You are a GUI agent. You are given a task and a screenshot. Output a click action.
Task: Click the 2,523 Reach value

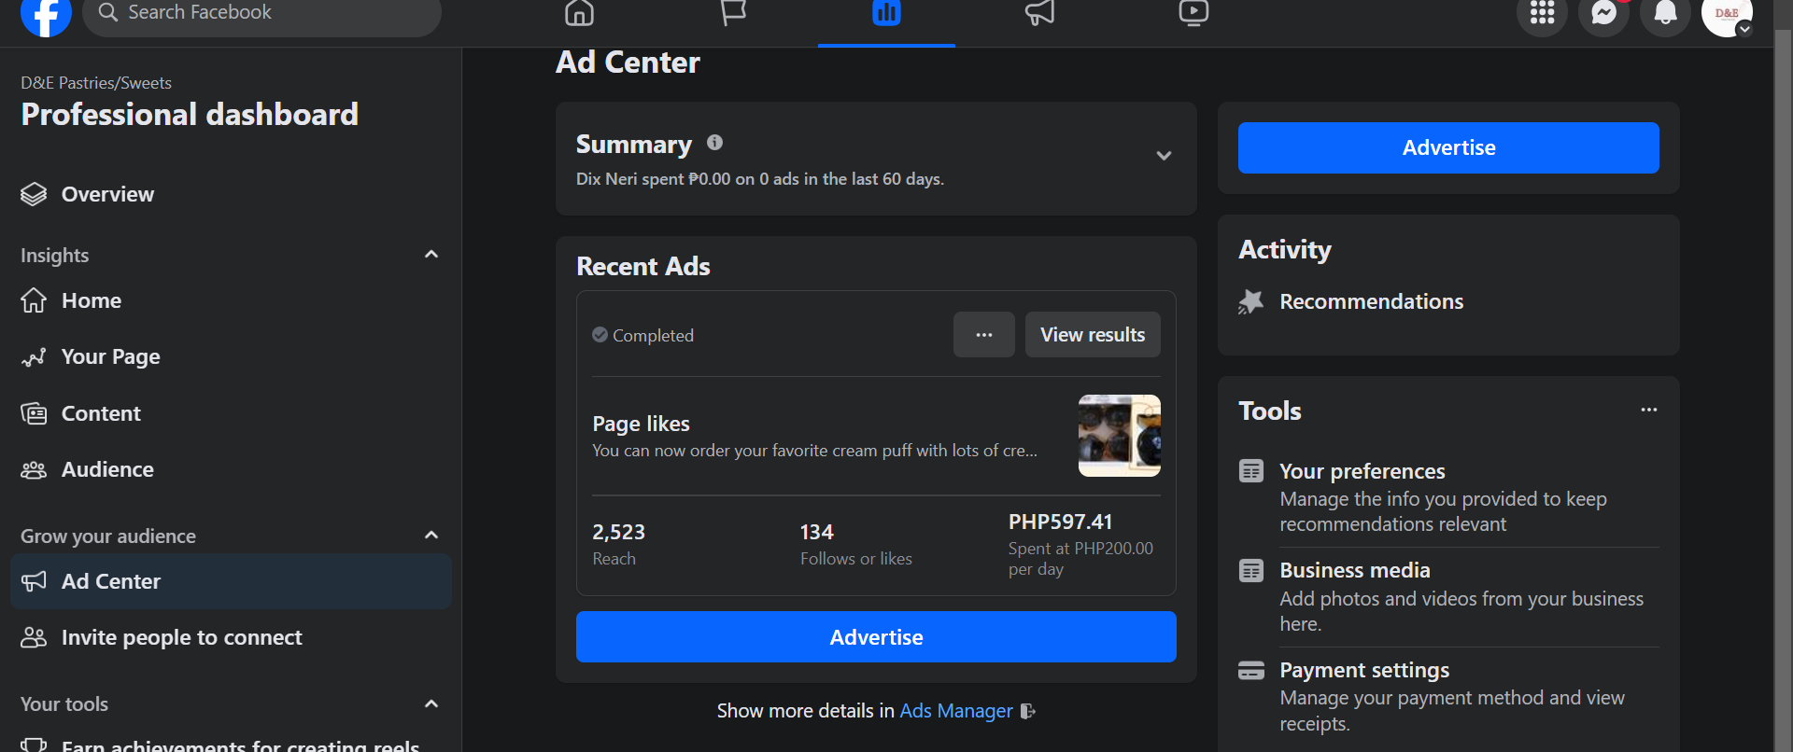coord(618,532)
